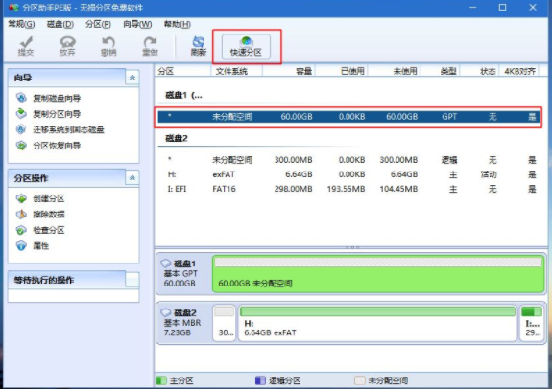Click the application logo in title bar
The image size is (552, 389).
tap(13, 8)
